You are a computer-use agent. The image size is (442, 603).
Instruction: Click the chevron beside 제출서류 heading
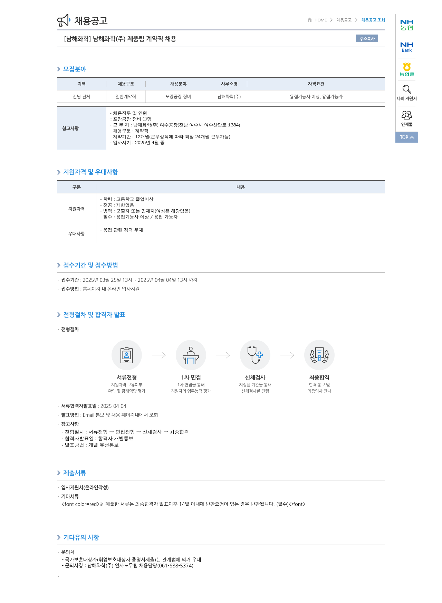point(59,473)
